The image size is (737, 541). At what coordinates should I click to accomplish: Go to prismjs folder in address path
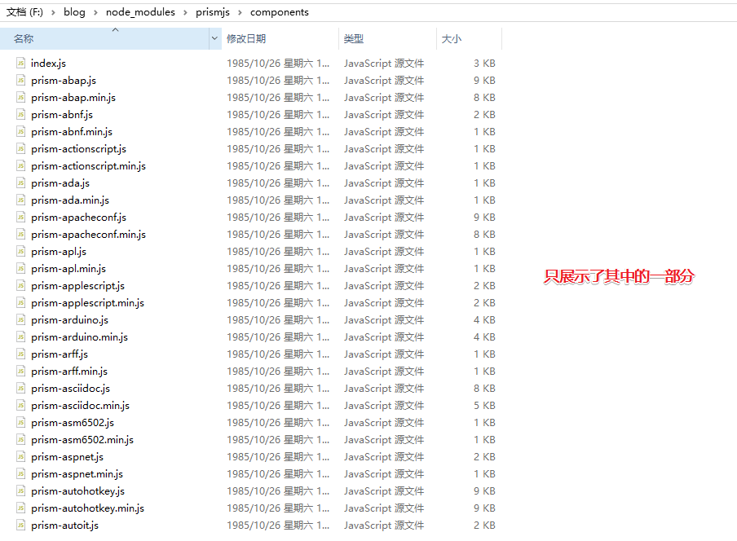213,12
